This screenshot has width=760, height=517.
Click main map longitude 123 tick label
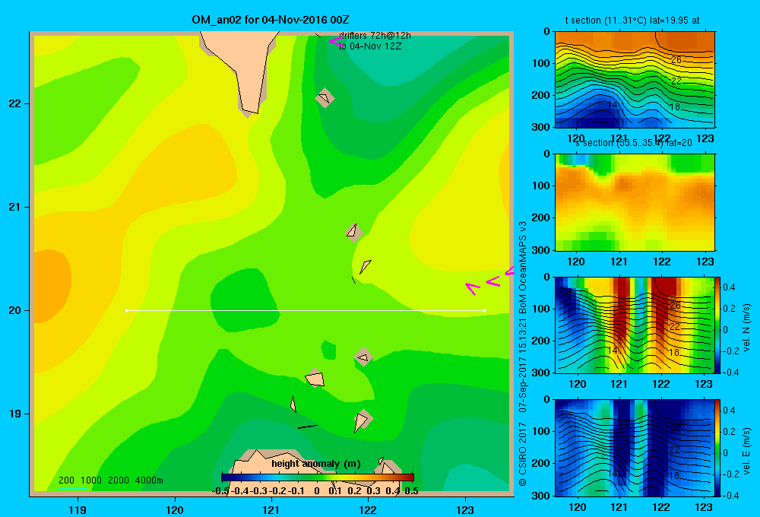tap(465, 509)
